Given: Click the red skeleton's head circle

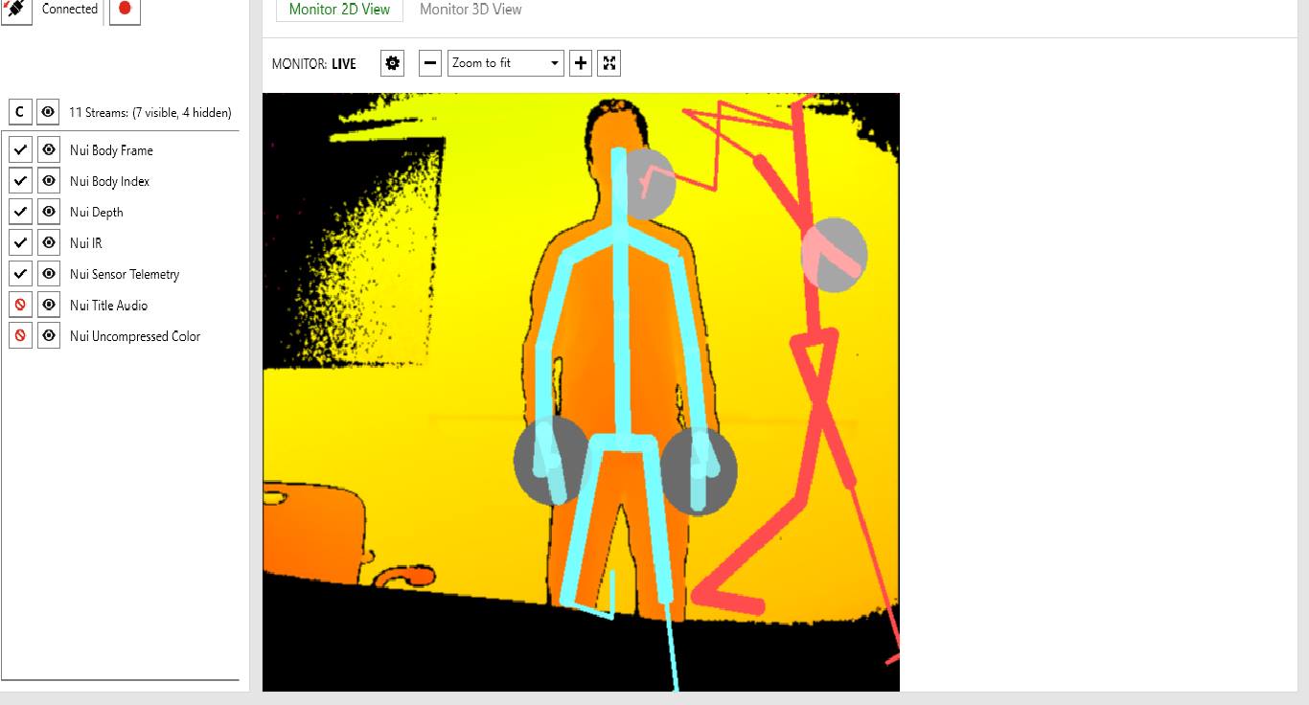Looking at the screenshot, I should click(x=835, y=255).
